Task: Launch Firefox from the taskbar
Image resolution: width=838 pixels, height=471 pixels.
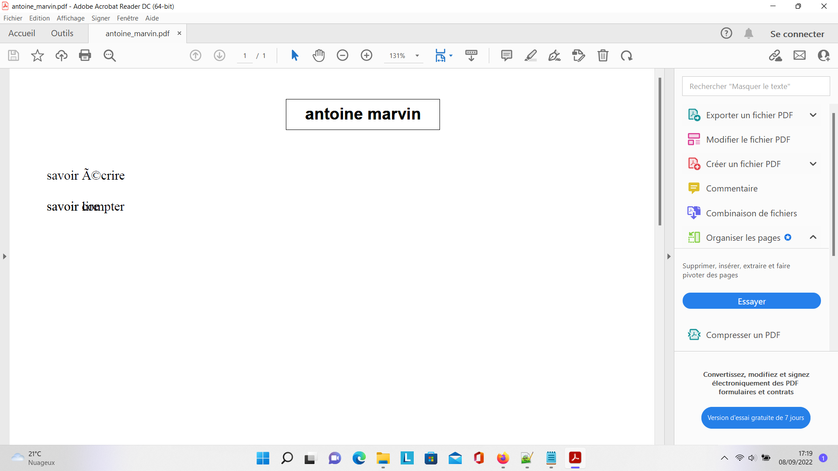Action: [x=503, y=458]
